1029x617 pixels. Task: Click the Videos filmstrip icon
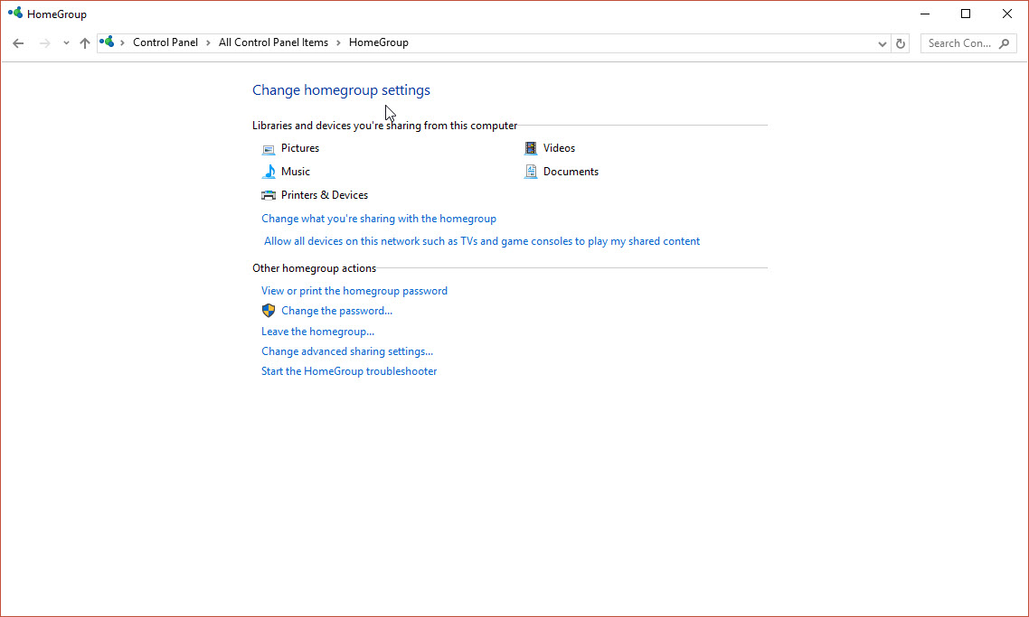530,148
